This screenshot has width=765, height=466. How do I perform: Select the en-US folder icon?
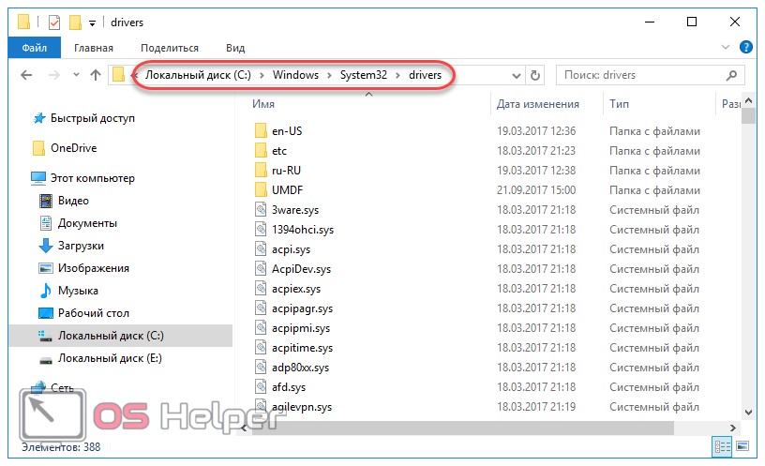click(x=261, y=130)
